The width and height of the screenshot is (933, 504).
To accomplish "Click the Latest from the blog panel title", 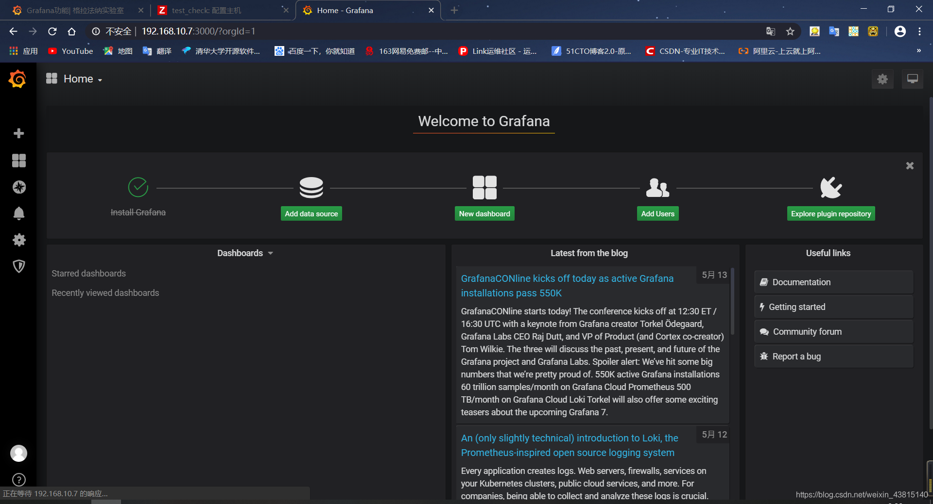I will point(589,253).
